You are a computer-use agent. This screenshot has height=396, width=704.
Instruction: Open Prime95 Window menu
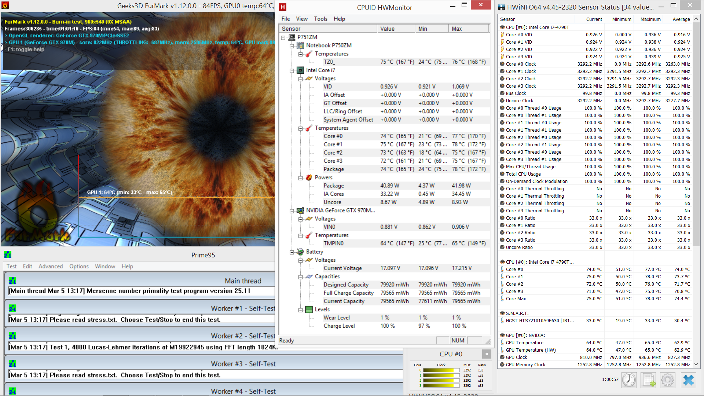(105, 266)
